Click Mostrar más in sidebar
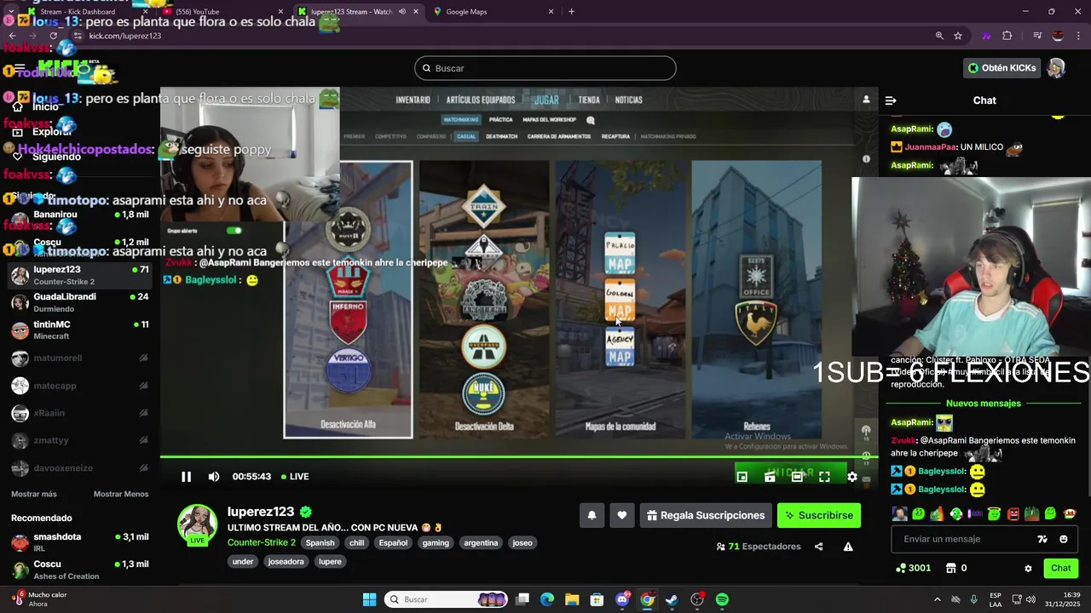The width and height of the screenshot is (1091, 613). 34,494
